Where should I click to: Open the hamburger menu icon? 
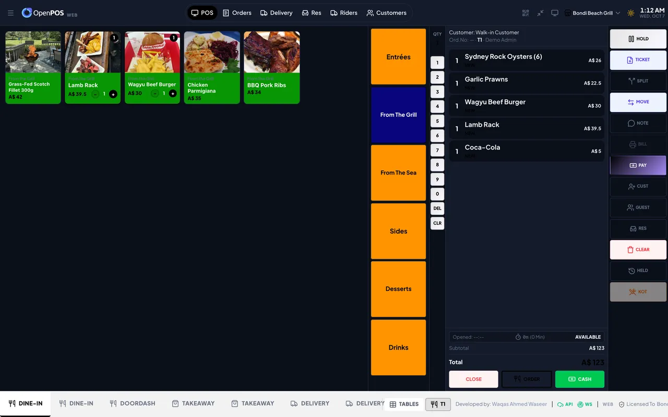[10, 13]
